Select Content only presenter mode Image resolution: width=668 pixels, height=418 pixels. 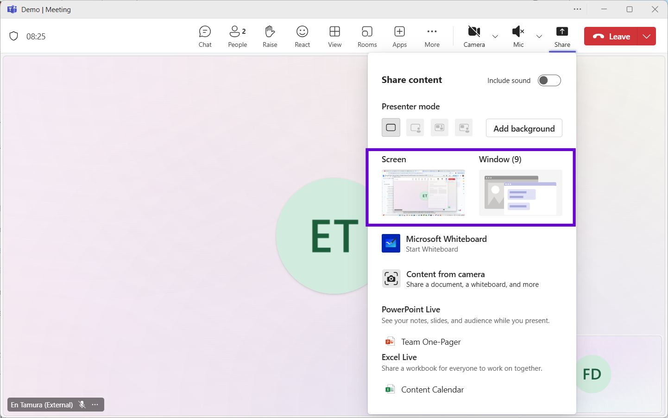(x=391, y=127)
